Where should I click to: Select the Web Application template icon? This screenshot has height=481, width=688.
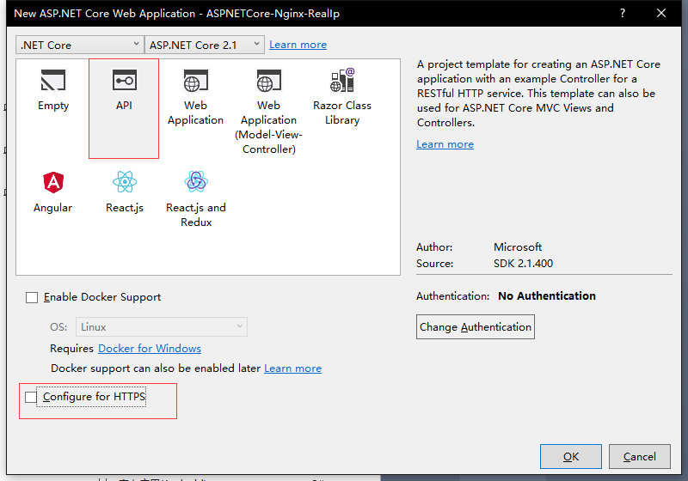pos(195,82)
